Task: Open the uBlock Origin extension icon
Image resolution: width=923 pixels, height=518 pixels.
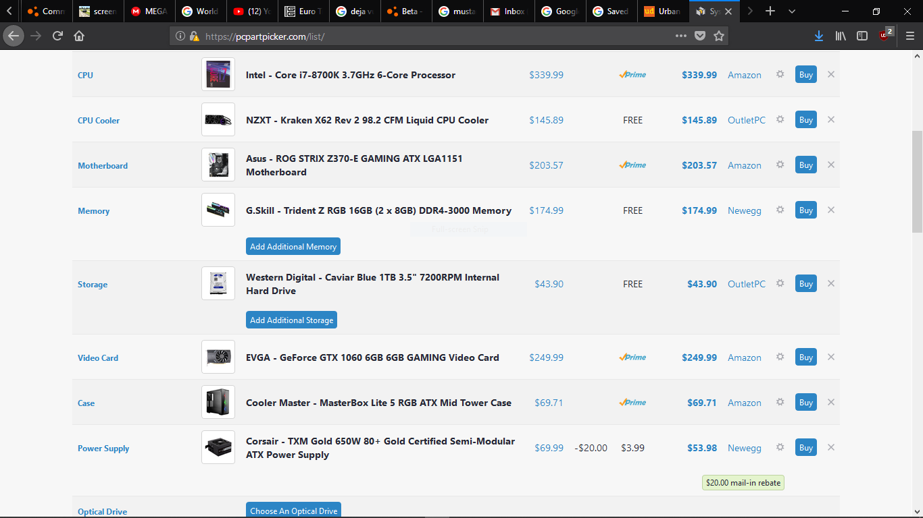Action: [x=885, y=35]
